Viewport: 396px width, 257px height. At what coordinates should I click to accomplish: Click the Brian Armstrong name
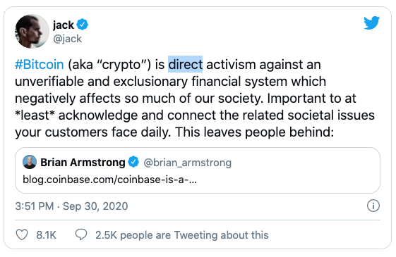tap(83, 163)
